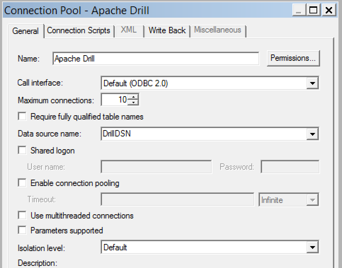The width and height of the screenshot is (342, 268).
Task: Decrease Maximum connections with down arrow
Action: click(x=133, y=103)
